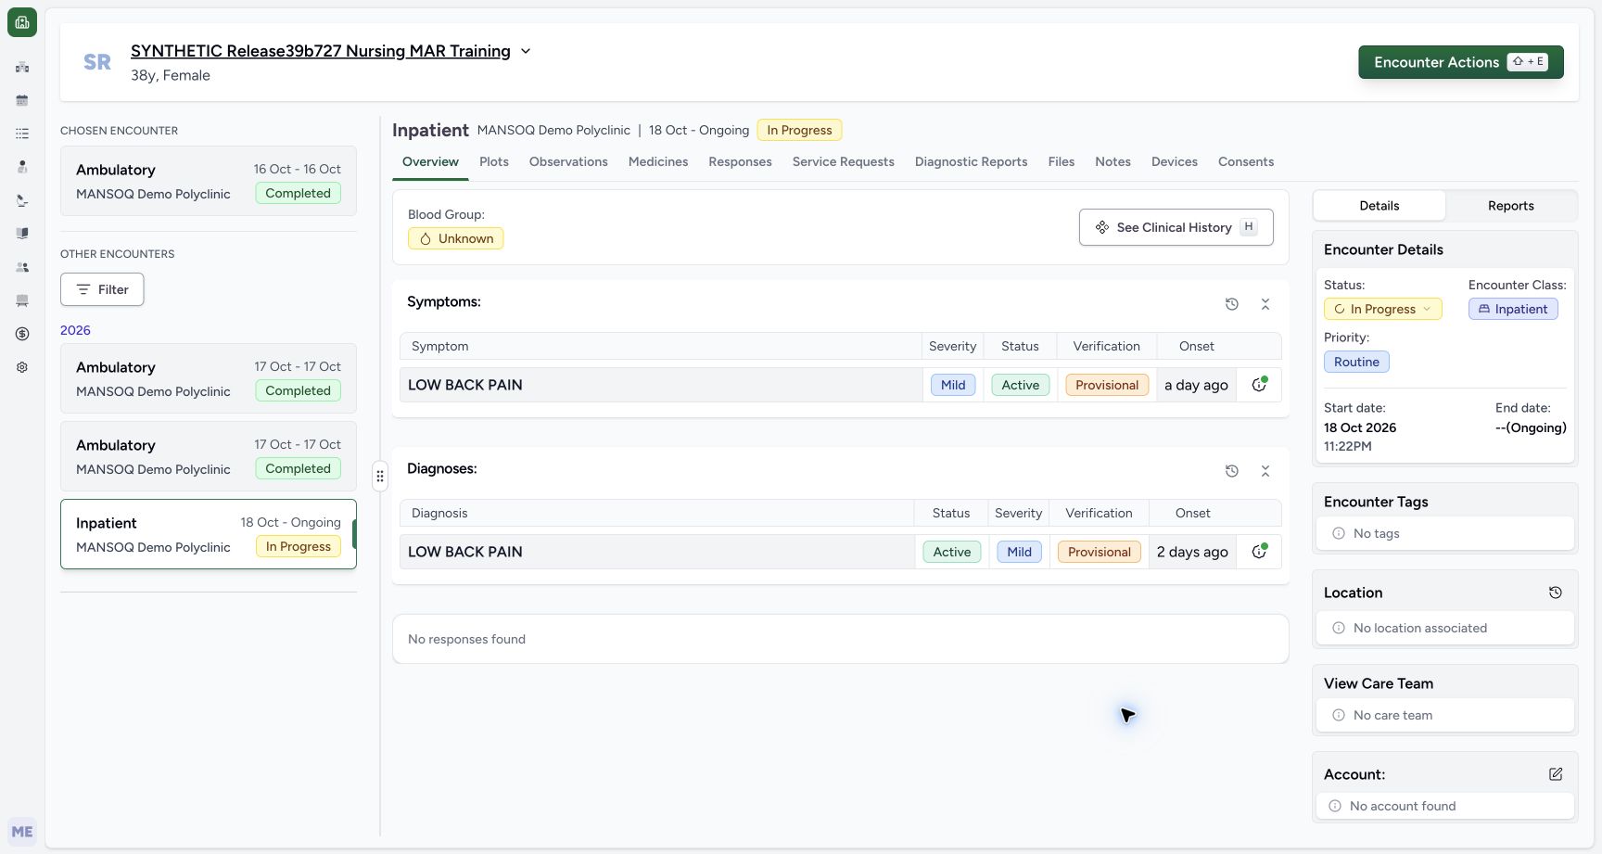Screen dimensions: 1602x854
Task: Open the facility building sidebar icon
Action: (22, 67)
